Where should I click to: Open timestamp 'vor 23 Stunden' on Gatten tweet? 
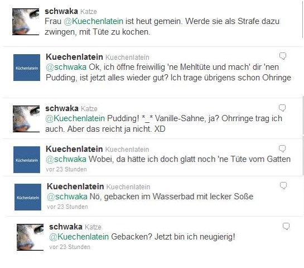coord(66,169)
